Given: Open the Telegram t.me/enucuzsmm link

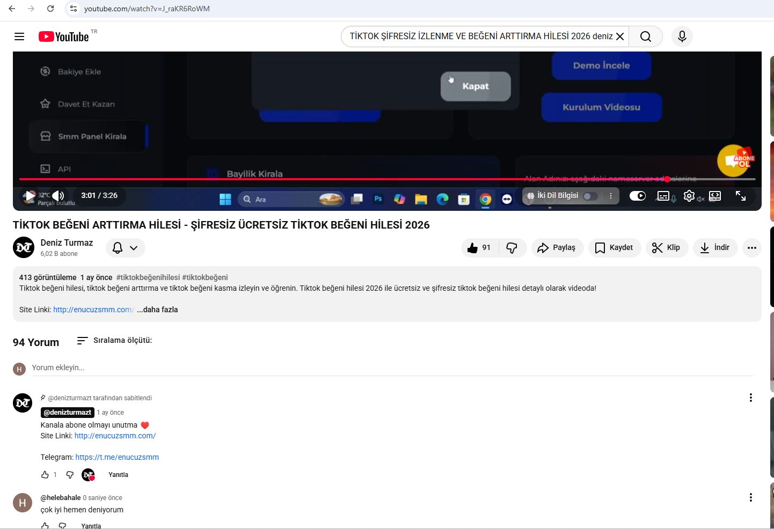Looking at the screenshot, I should pos(117,457).
